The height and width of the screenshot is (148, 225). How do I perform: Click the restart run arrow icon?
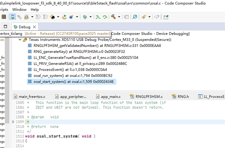(x=64, y=17)
